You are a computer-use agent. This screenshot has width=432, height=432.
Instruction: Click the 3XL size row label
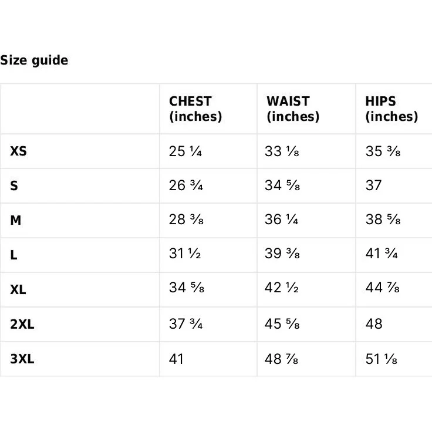point(22,359)
